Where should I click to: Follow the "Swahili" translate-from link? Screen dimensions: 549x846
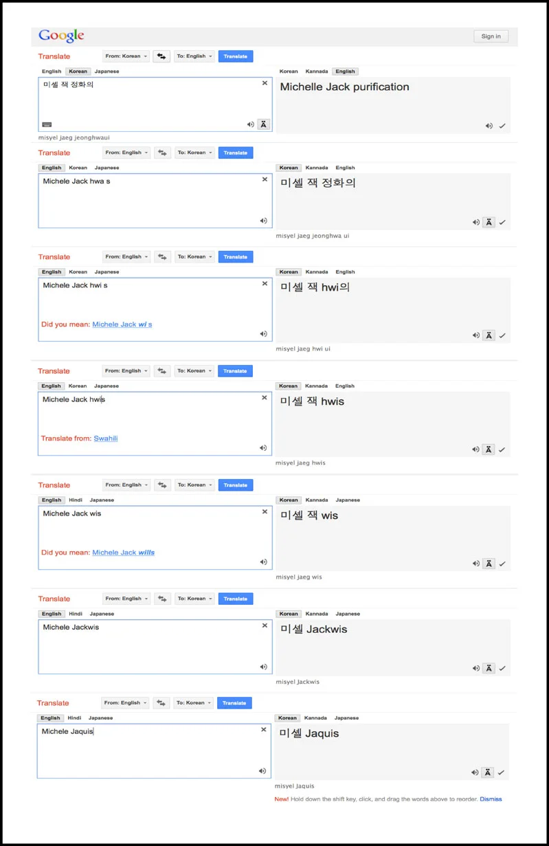[106, 438]
